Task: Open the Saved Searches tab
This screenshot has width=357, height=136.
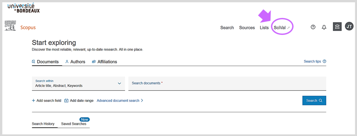Action: pos(73,124)
